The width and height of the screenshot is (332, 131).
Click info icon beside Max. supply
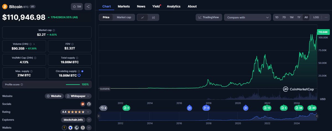31,71
